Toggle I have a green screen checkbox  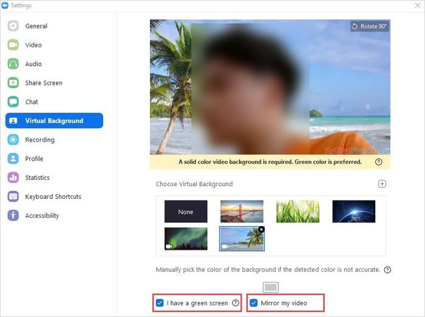(x=160, y=302)
